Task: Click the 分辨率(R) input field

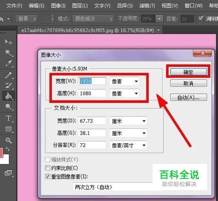Action: (92, 145)
